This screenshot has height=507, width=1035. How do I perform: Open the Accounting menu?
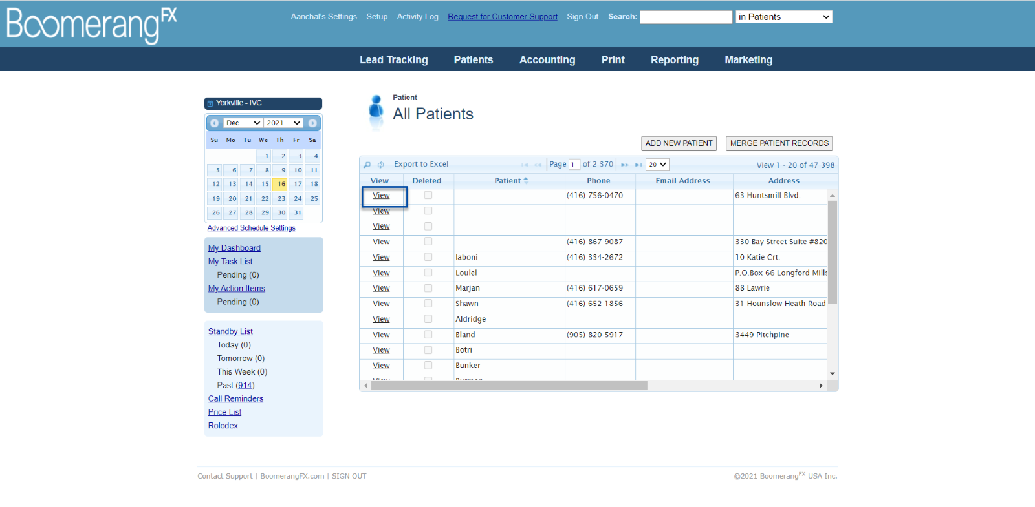(x=547, y=60)
